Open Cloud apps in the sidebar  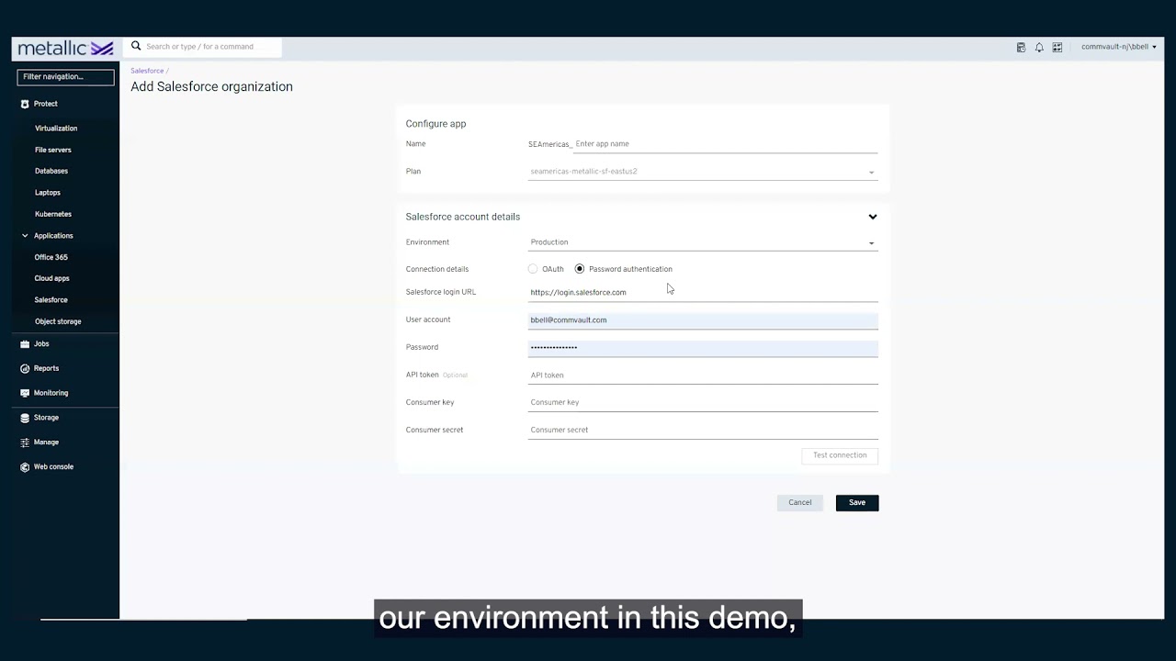[52, 278]
